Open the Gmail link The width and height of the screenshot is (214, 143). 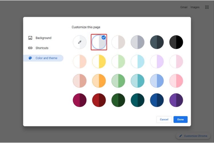(x=184, y=7)
